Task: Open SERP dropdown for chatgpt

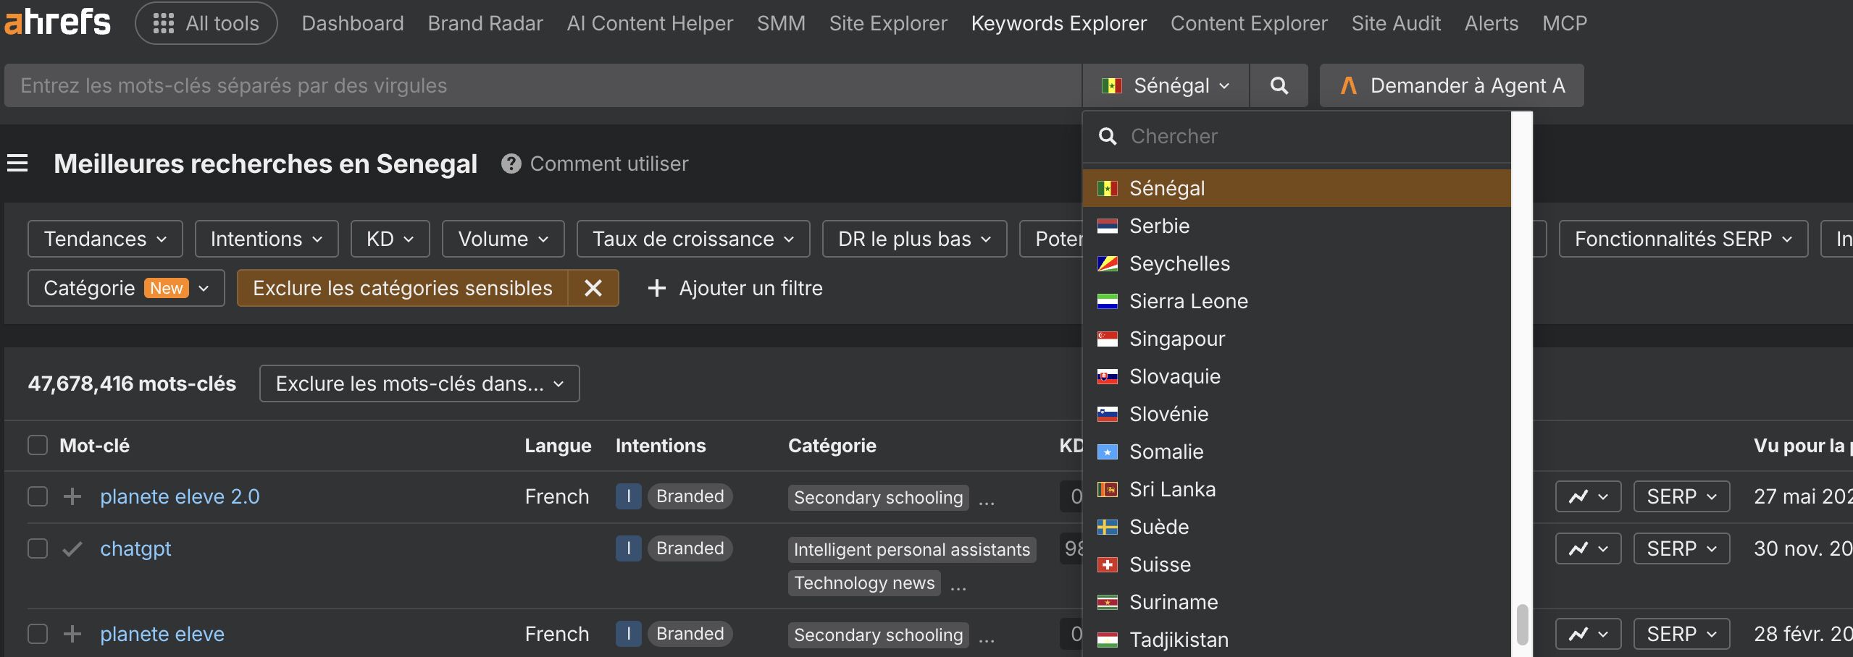Action: coord(1681,548)
